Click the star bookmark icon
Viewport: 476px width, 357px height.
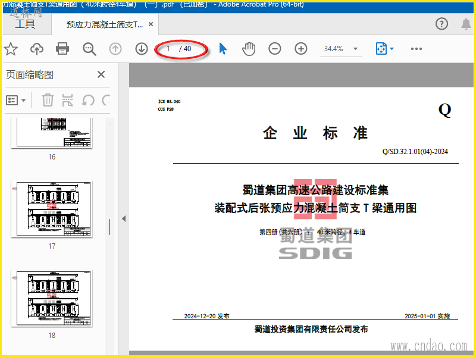[11, 49]
